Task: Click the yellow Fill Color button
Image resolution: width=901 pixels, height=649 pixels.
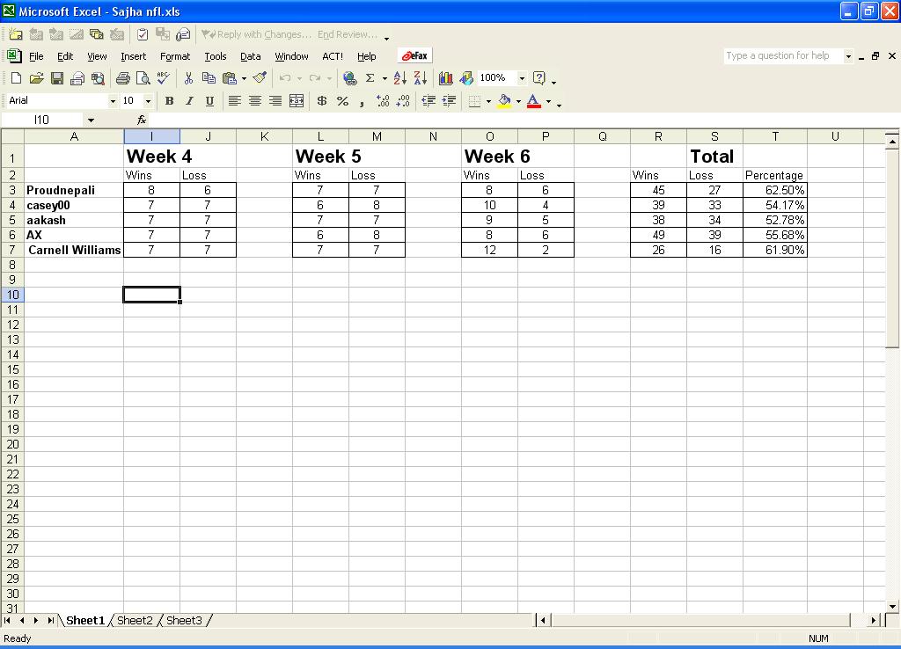Action: tap(504, 101)
